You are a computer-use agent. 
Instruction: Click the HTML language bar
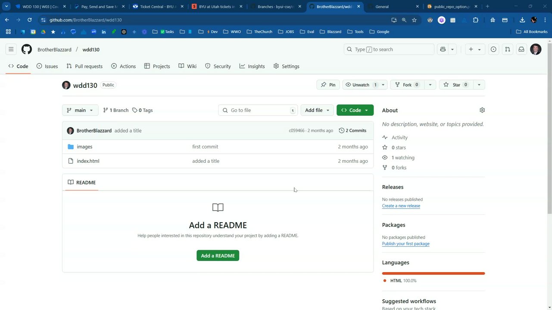pyautogui.click(x=433, y=273)
